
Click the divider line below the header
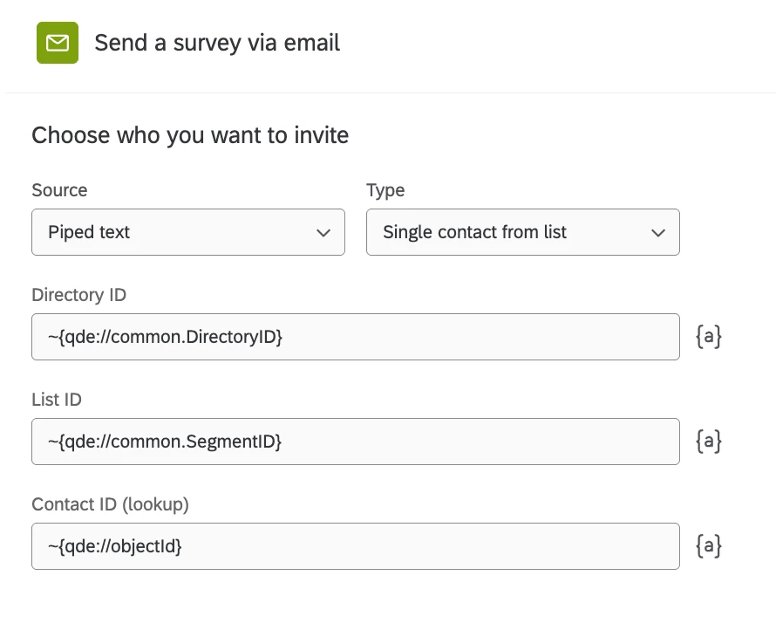pyautogui.click(x=390, y=92)
